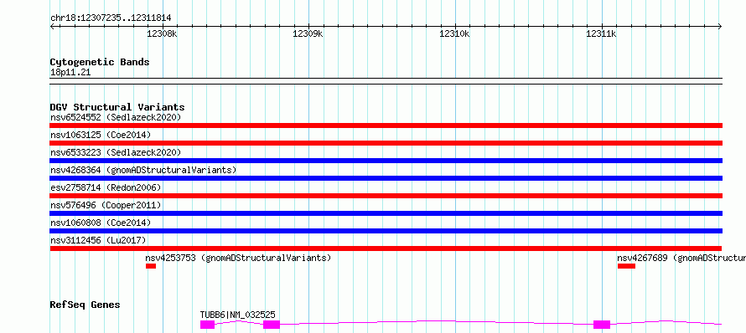Open the nsv3112456 (Lu2017) variant label
Image resolution: width=746 pixels, height=333 pixels.
pos(98,240)
